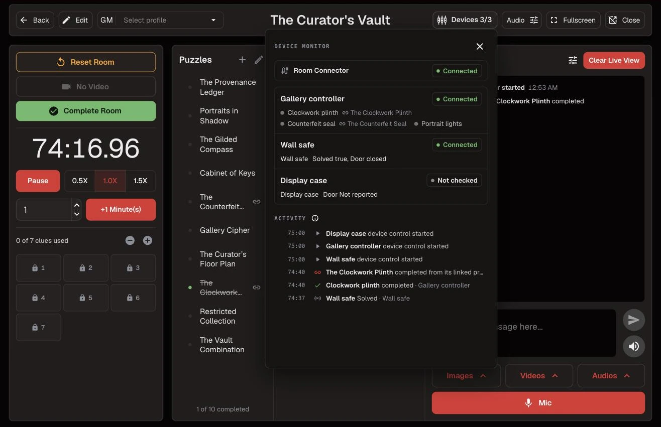Image resolution: width=661 pixels, height=427 pixels.
Task: Increment minutes stepper up arrow
Action: pos(76,205)
